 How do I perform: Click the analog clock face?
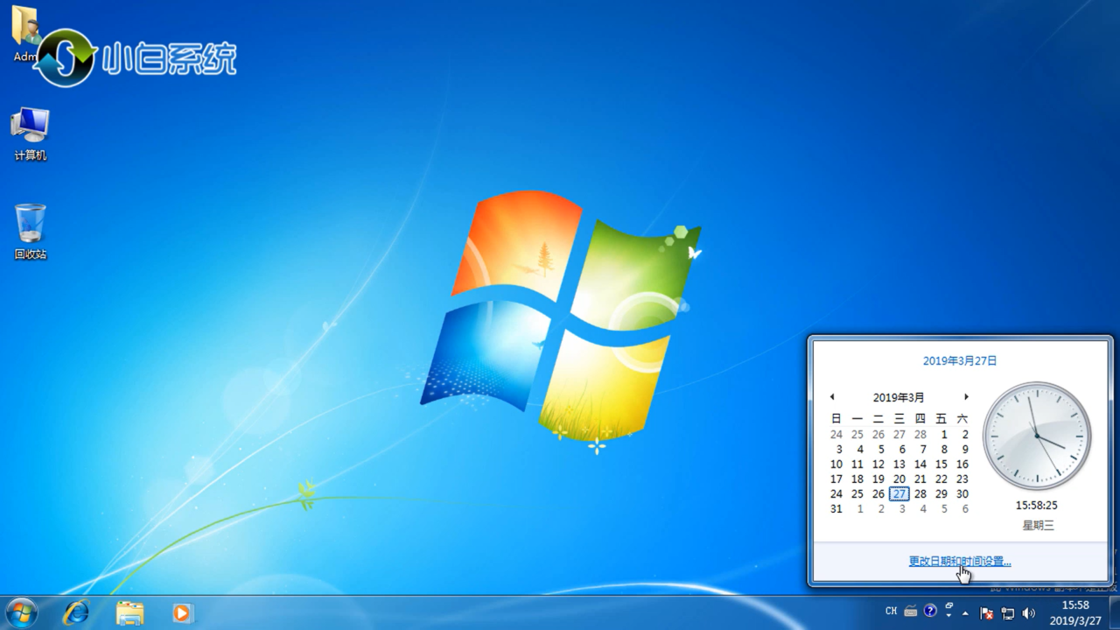(x=1037, y=435)
